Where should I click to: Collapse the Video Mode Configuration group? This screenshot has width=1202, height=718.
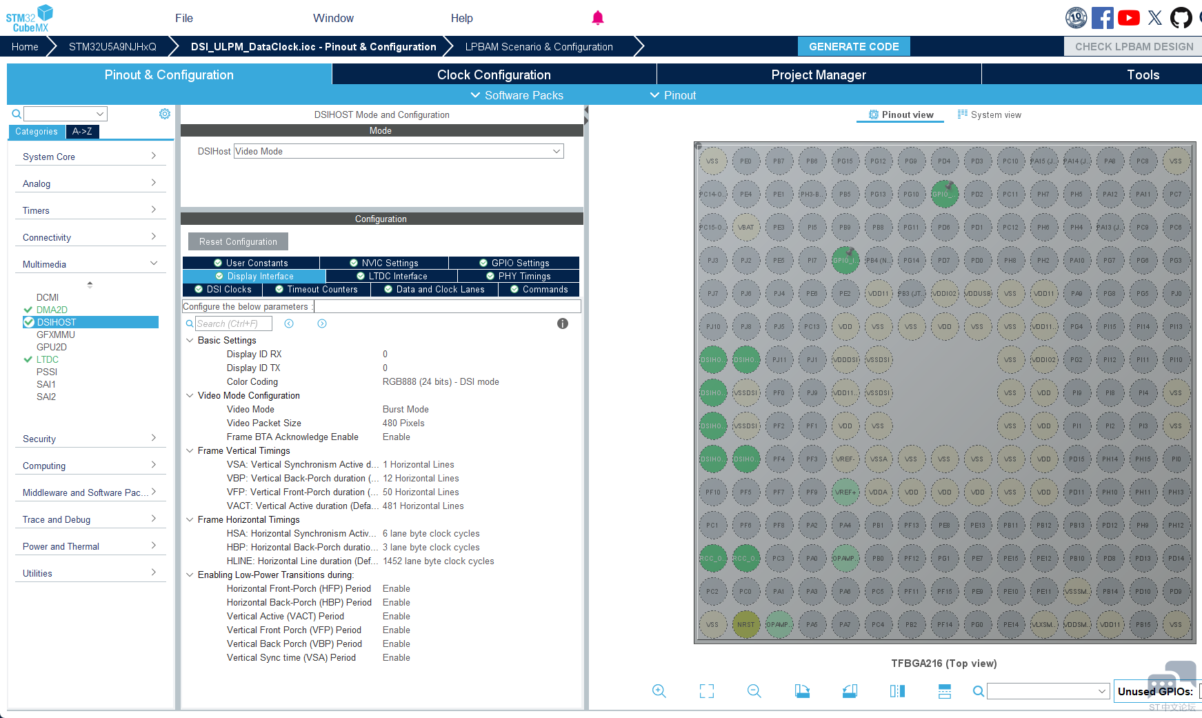[190, 395]
